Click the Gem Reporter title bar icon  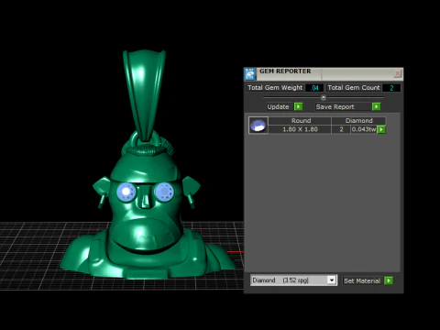click(250, 74)
